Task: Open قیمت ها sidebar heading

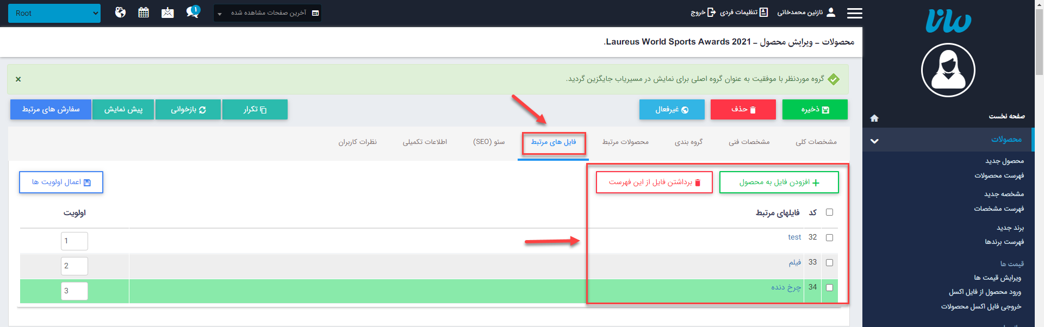Action: click(x=1012, y=264)
